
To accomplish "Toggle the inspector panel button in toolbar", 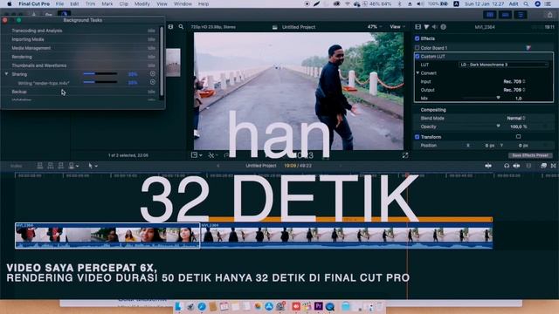I will point(521,15).
